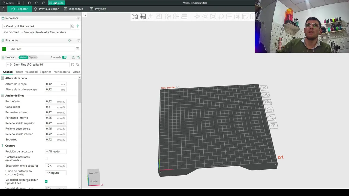Collapse the sidebar with the arrows button
Viewport: 349px width, 196px height.
point(85,15)
